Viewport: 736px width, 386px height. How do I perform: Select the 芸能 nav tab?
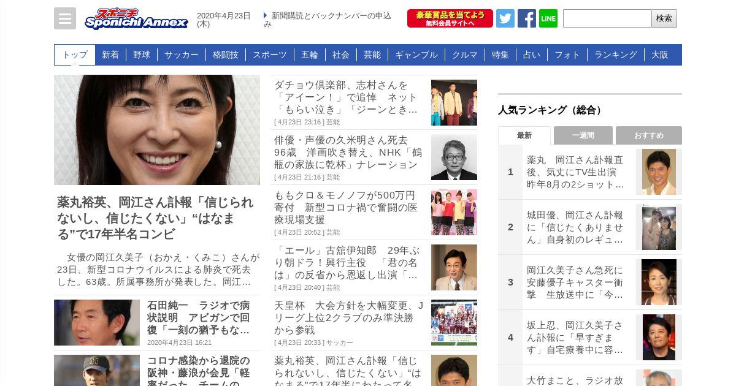point(372,55)
